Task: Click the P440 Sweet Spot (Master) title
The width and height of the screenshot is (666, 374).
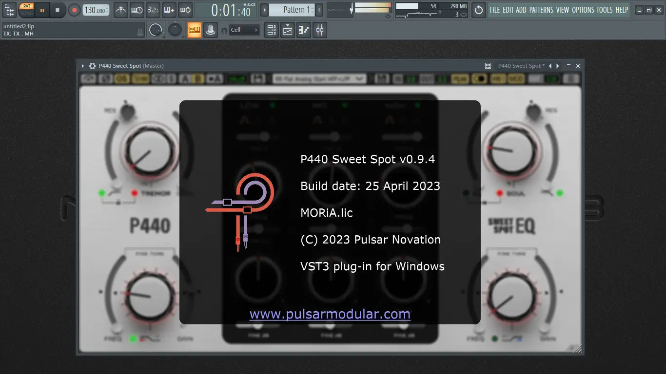Action: click(131, 66)
